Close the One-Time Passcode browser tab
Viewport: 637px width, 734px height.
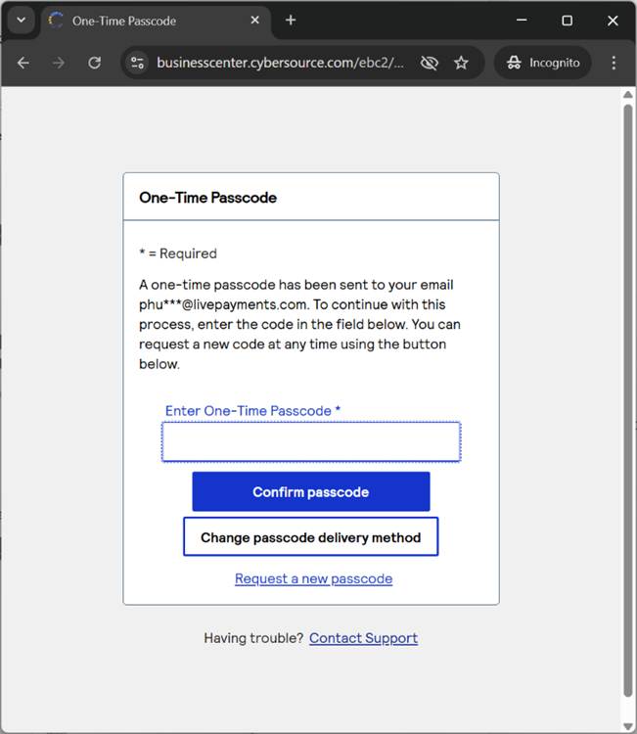[255, 21]
